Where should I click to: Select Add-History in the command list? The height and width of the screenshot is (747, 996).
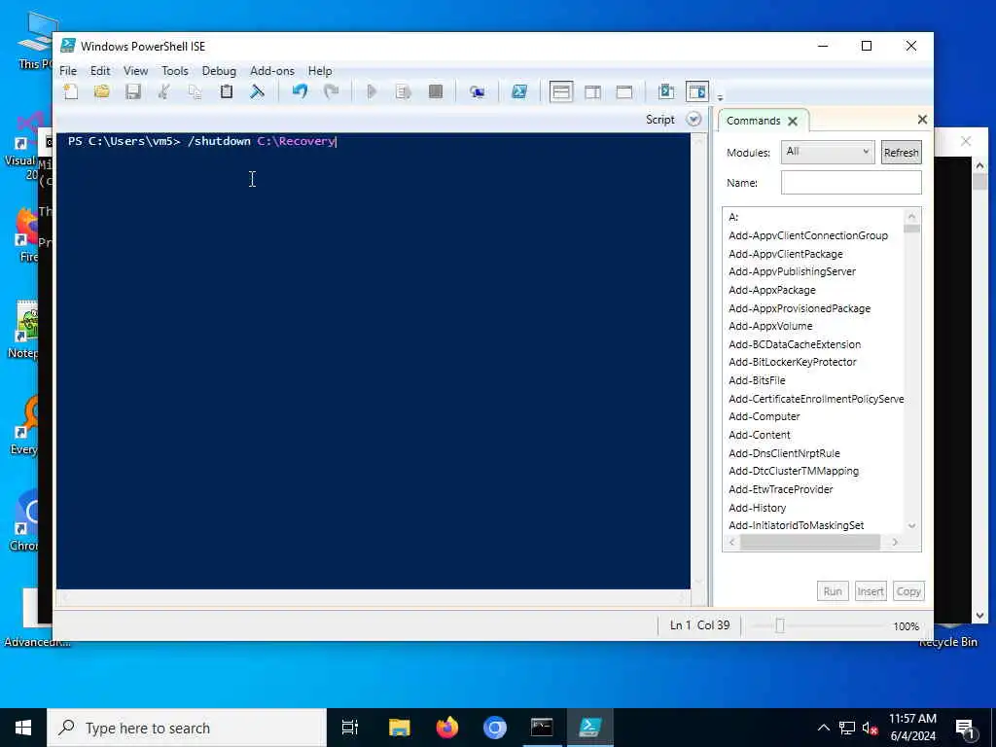tap(757, 508)
